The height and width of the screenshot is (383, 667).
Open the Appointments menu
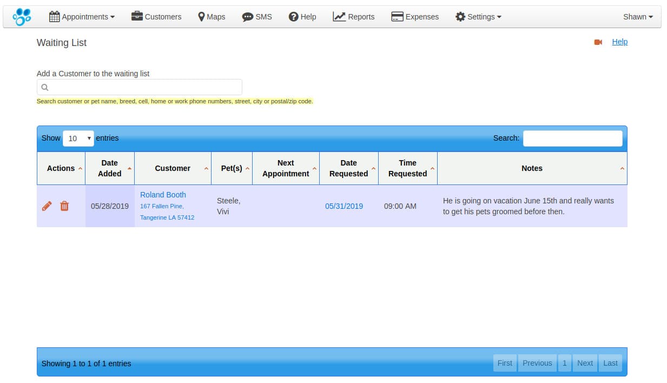pyautogui.click(x=82, y=16)
